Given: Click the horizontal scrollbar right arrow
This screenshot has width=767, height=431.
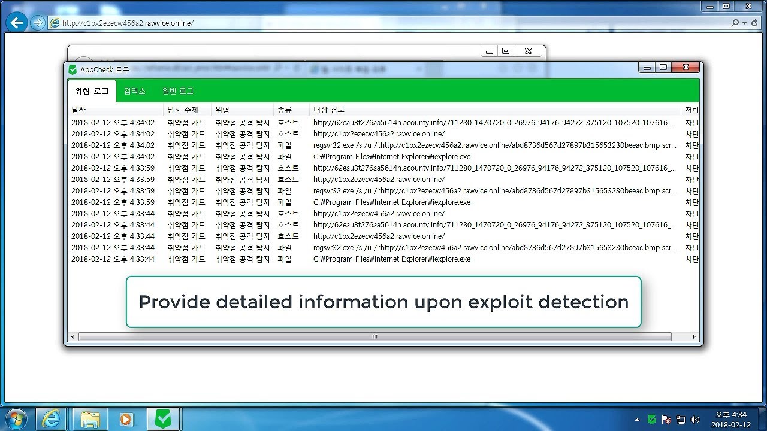Looking at the screenshot, I should point(694,337).
